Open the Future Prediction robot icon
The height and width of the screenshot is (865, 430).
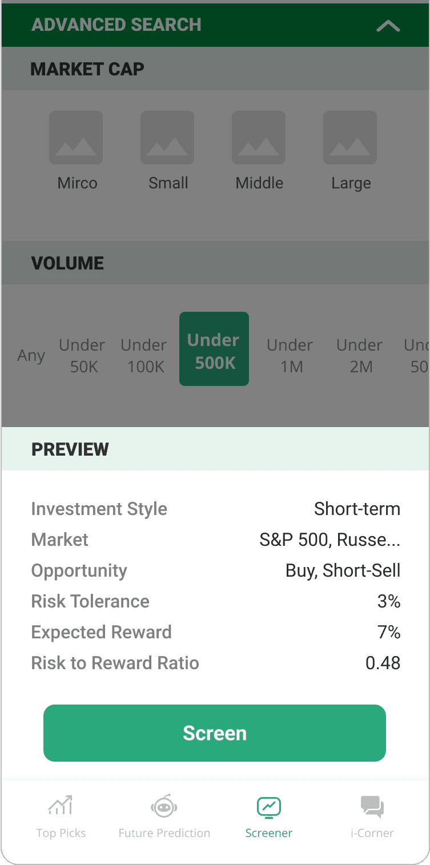[164, 806]
